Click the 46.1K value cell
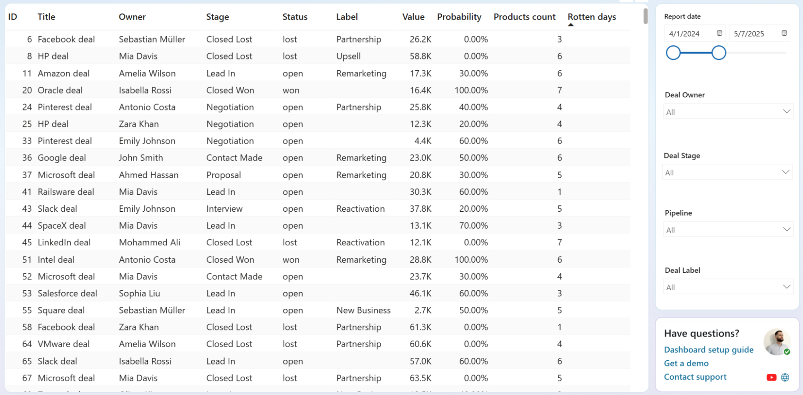 click(420, 293)
